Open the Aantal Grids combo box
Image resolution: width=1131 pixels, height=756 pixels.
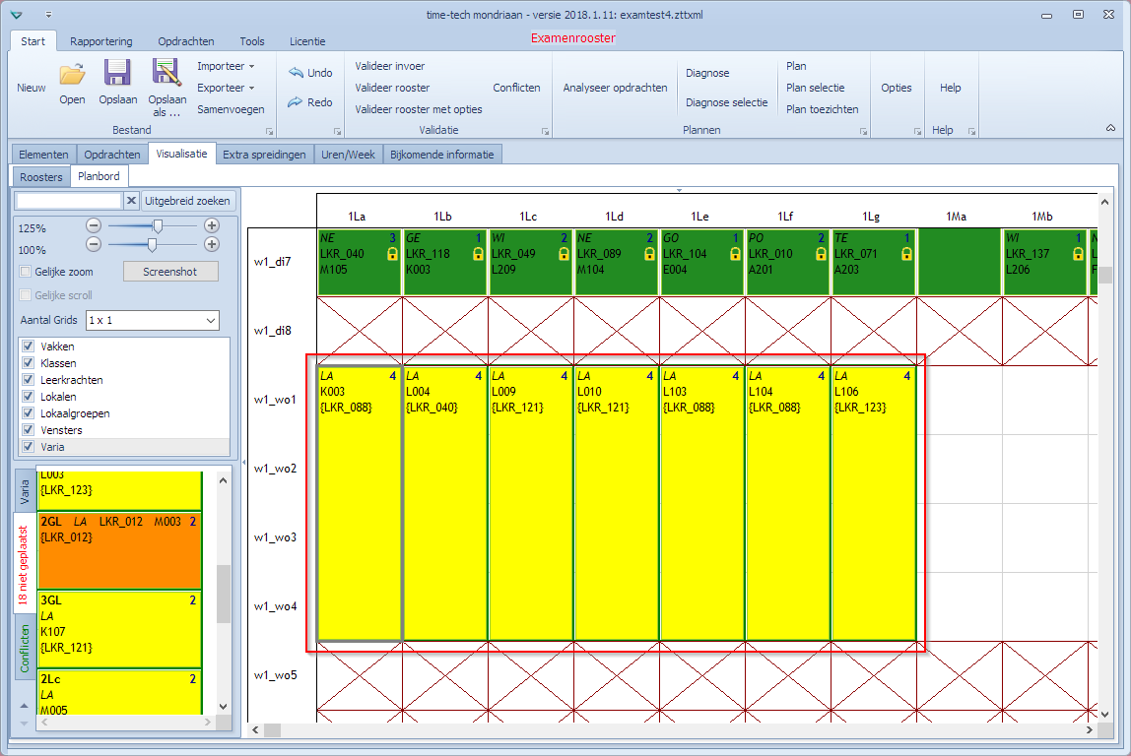pyautogui.click(x=152, y=320)
